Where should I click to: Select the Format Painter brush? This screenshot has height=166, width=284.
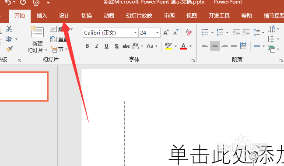pos(9,49)
